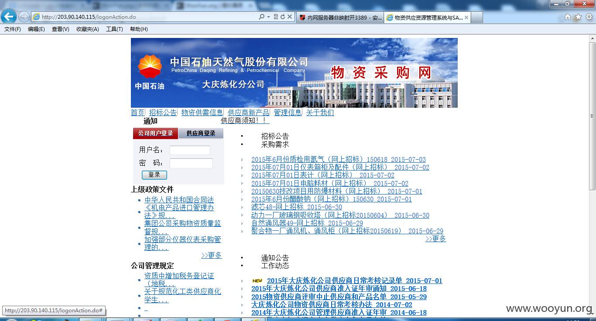Screen dimensions: 596x321
Task: Open the address bar dropdown arrow
Action: [267, 17]
